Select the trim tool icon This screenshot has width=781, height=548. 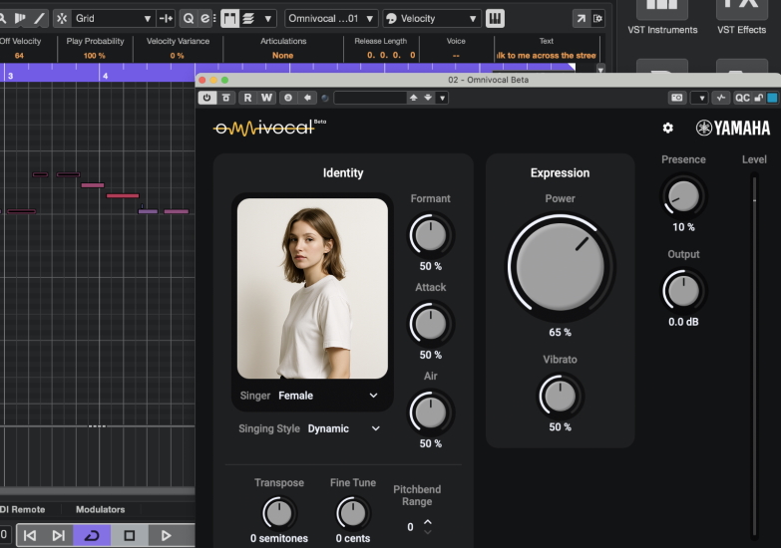click(x=20, y=18)
